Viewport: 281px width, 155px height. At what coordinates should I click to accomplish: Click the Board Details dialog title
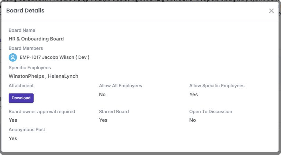25,11
